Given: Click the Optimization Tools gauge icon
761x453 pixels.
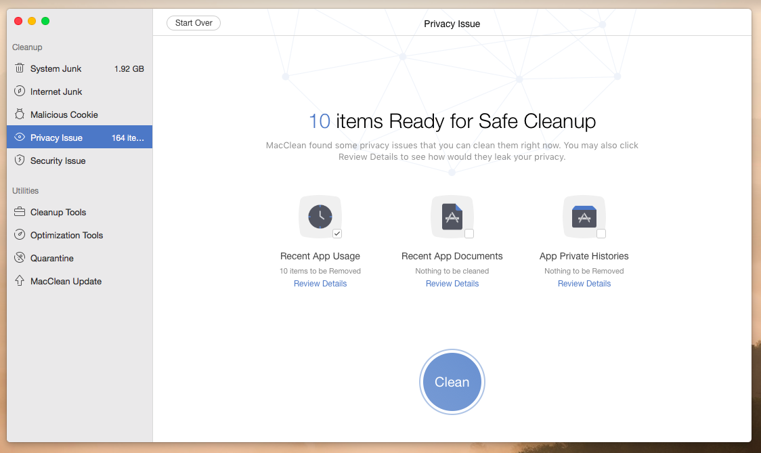Looking at the screenshot, I should [x=20, y=235].
